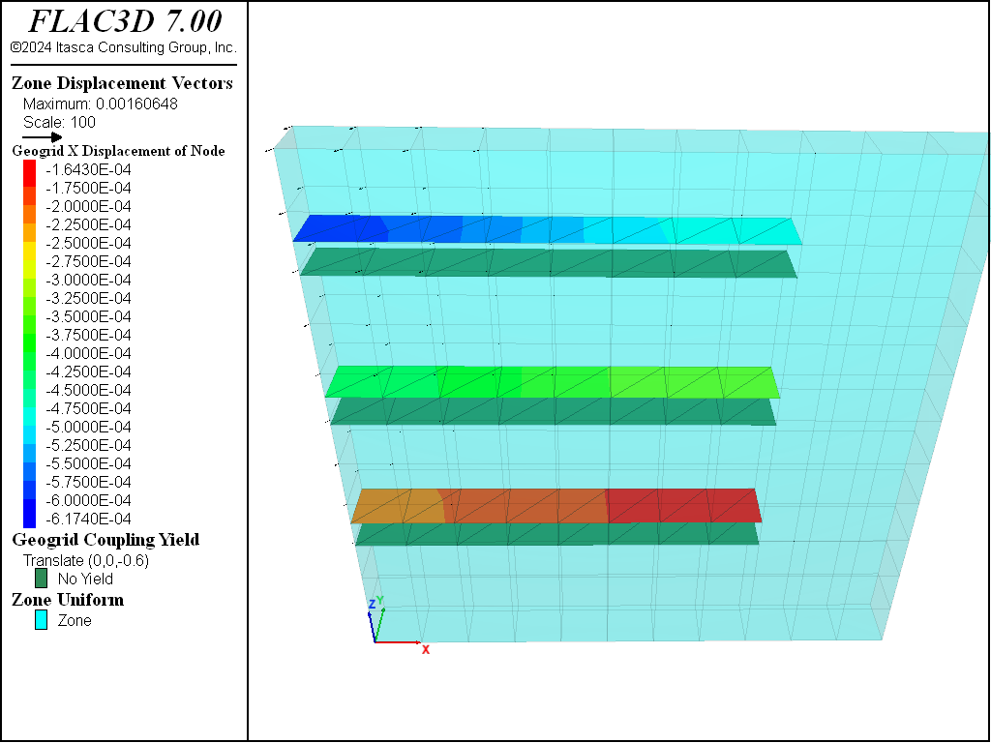Click the green No Yield swatch
991x743 pixels.
coord(41,579)
